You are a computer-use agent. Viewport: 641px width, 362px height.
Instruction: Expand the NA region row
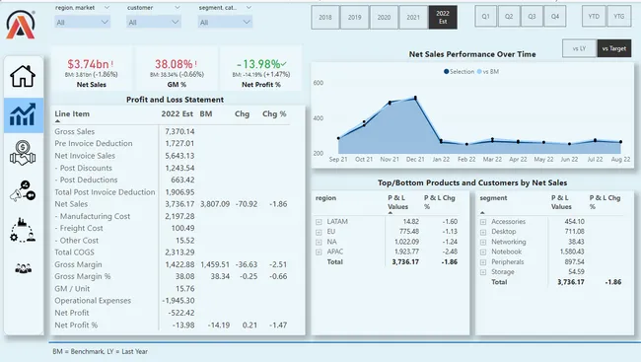(319, 242)
